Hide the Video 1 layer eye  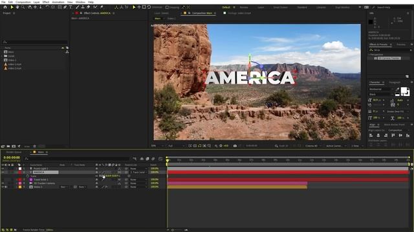pyautogui.click(x=3, y=187)
